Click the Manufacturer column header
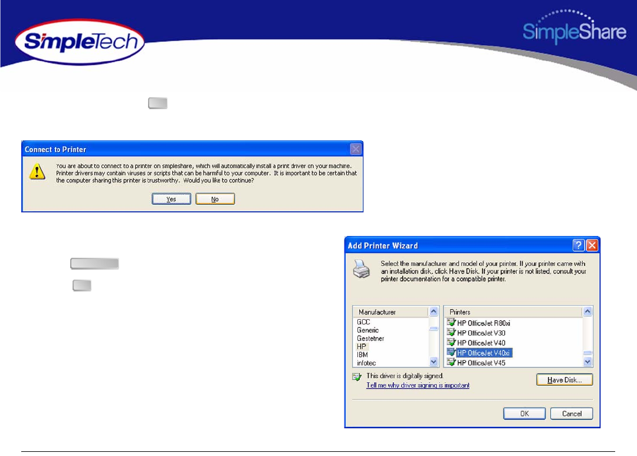Screen dimensions: 637x456 coord(390,311)
